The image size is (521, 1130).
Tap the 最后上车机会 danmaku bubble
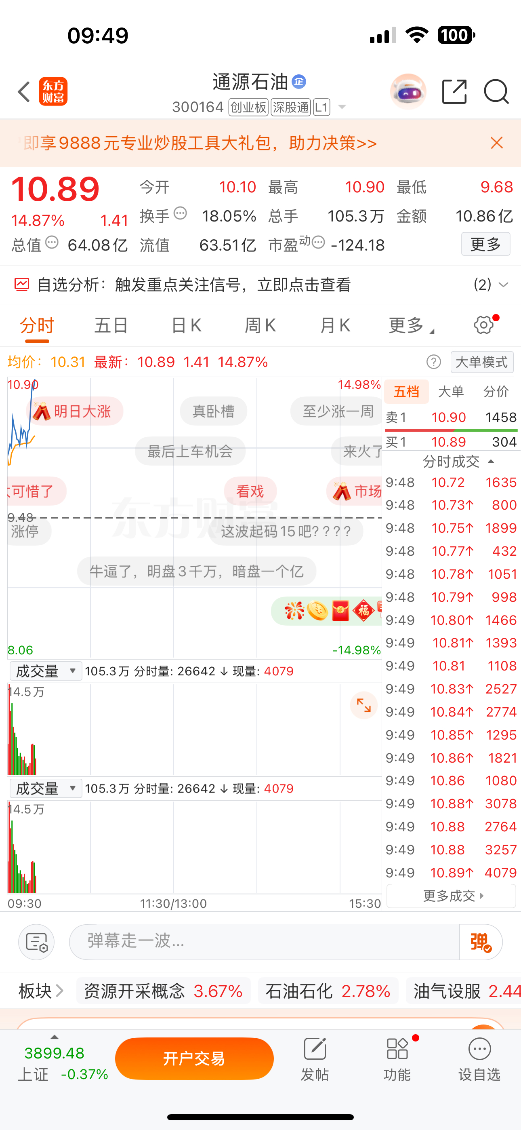tap(190, 451)
